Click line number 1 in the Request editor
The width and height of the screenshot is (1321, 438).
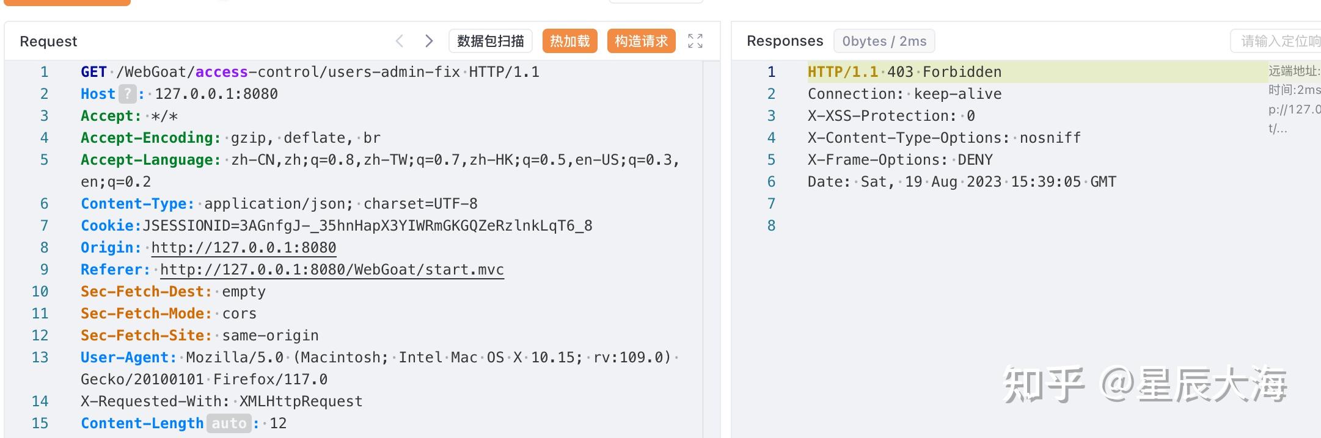44,71
